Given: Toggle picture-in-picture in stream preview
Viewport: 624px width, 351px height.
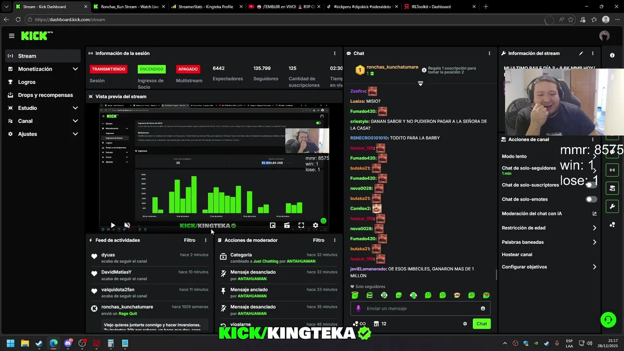Looking at the screenshot, I should (x=273, y=225).
